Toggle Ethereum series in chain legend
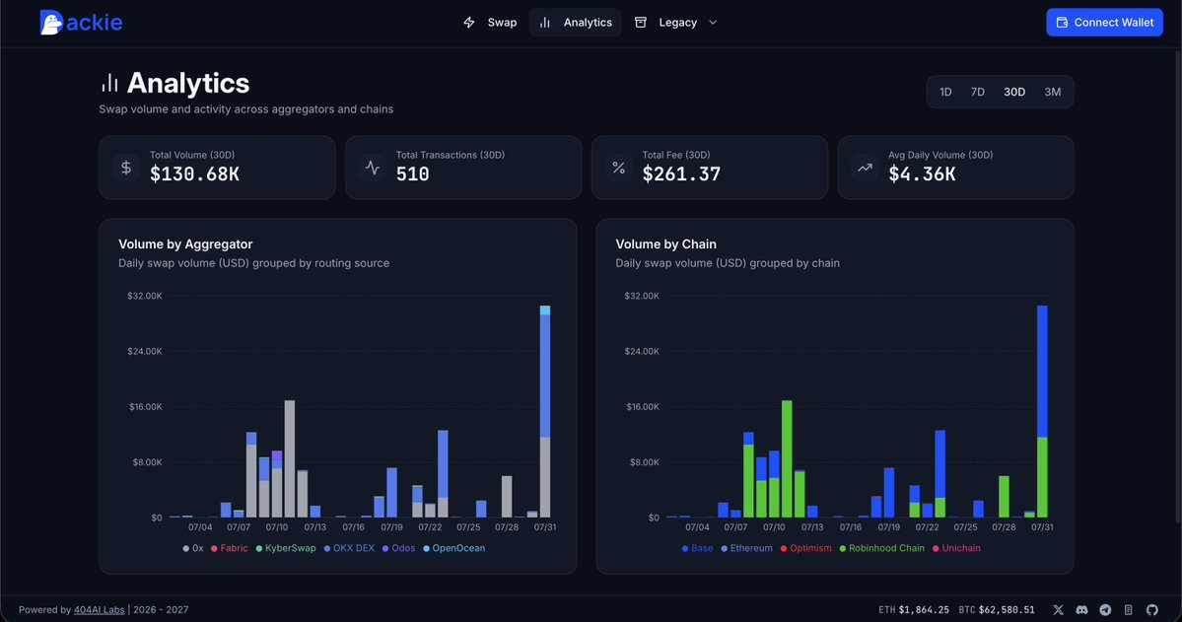Screen dimensions: 1182x622 (746, 548)
